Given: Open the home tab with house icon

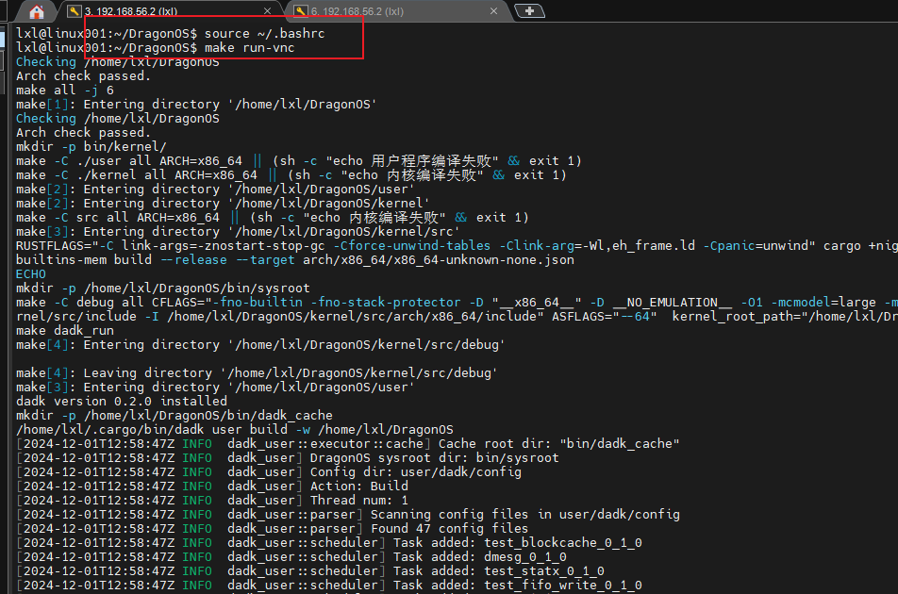Looking at the screenshot, I should pos(37,11).
